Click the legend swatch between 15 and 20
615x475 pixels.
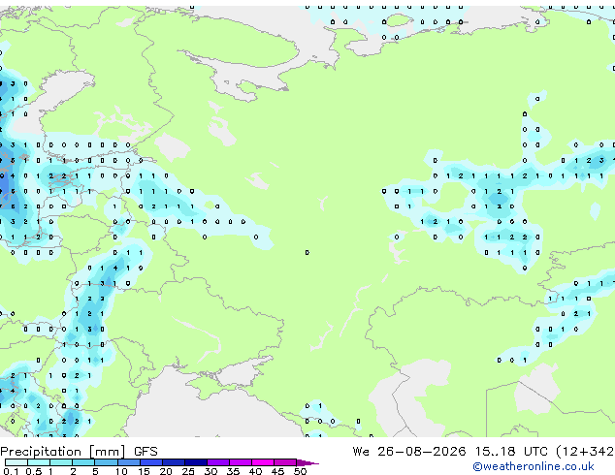coord(151,462)
